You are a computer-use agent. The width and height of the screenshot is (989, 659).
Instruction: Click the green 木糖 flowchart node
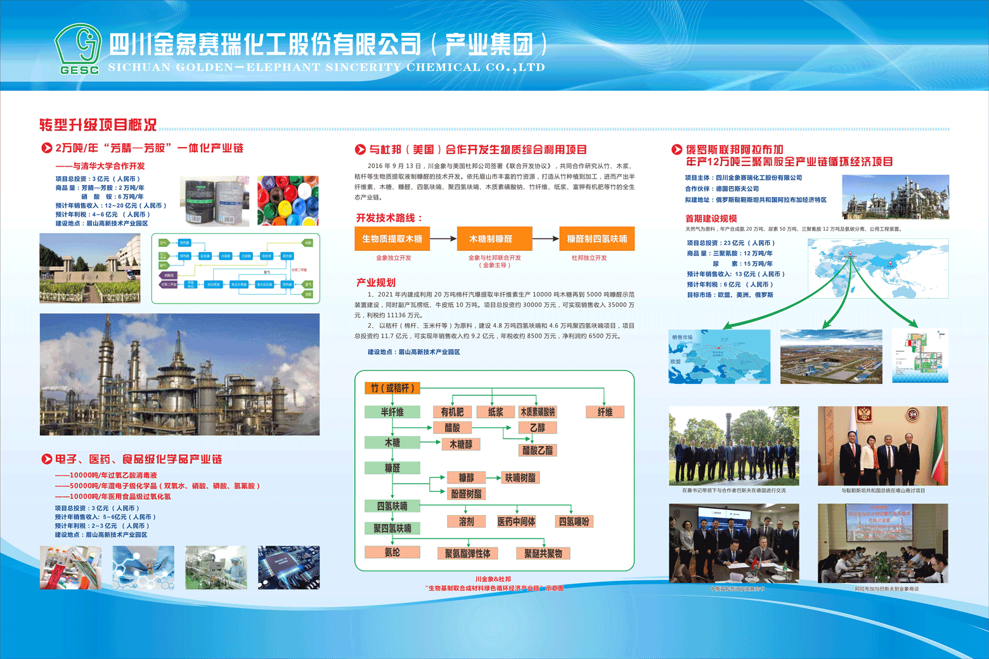point(392,442)
